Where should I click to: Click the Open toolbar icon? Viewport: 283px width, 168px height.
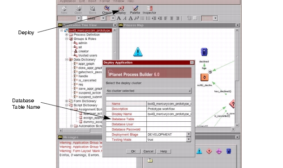[x=78, y=10]
